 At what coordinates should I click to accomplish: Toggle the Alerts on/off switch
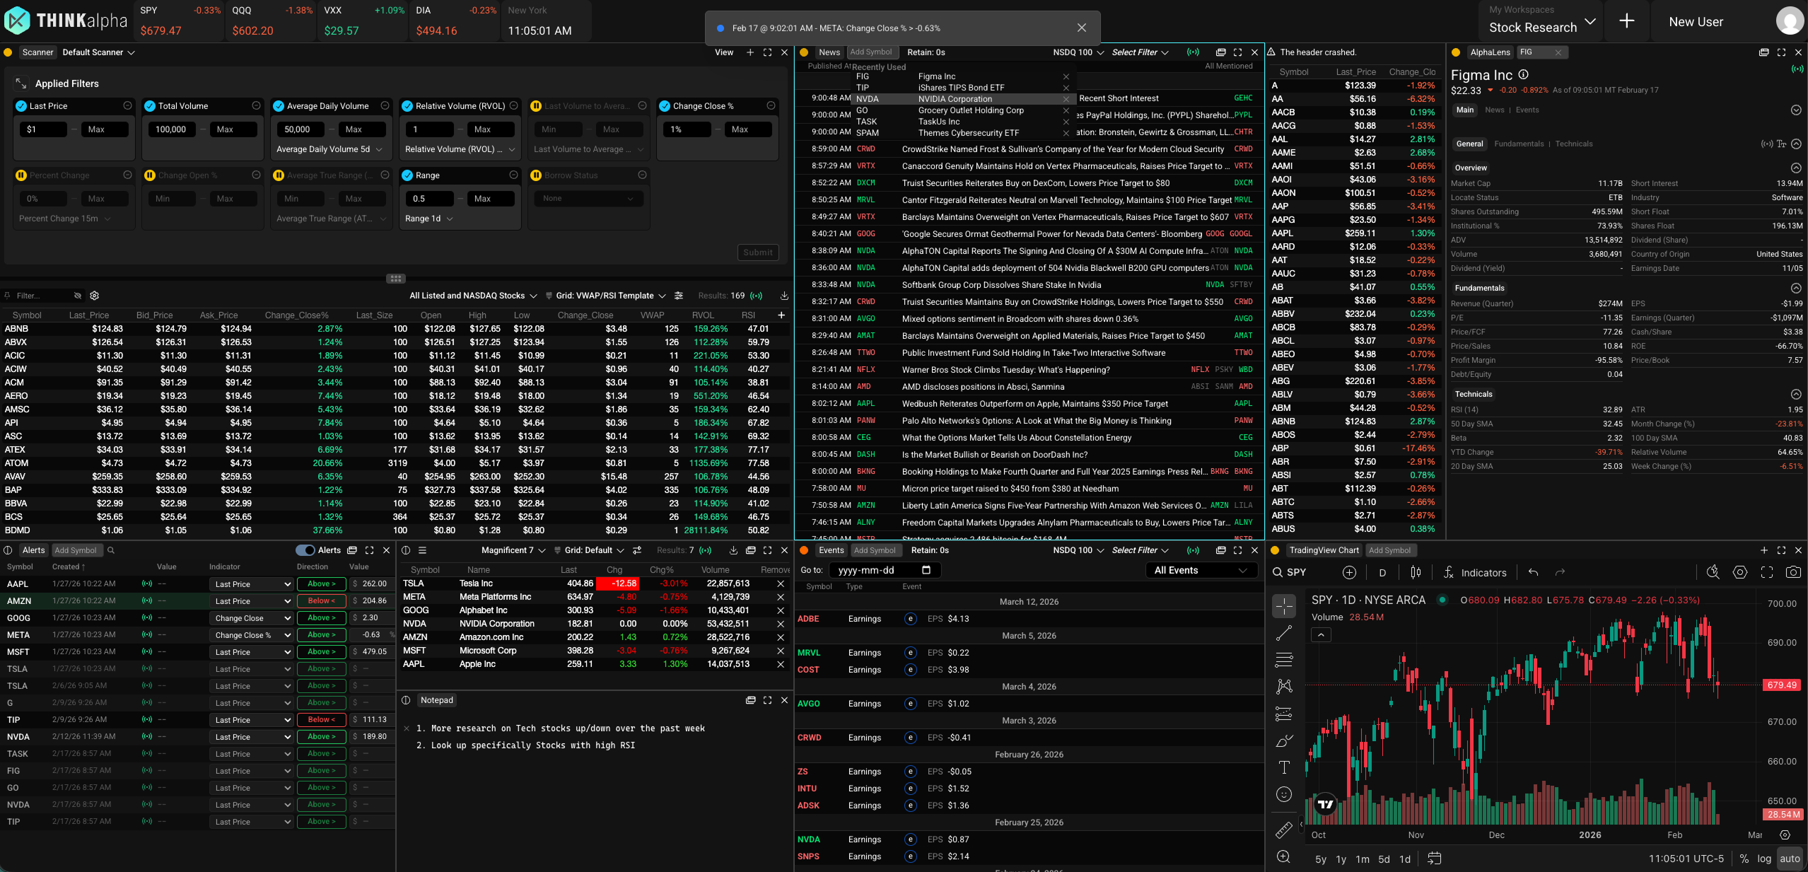(305, 550)
